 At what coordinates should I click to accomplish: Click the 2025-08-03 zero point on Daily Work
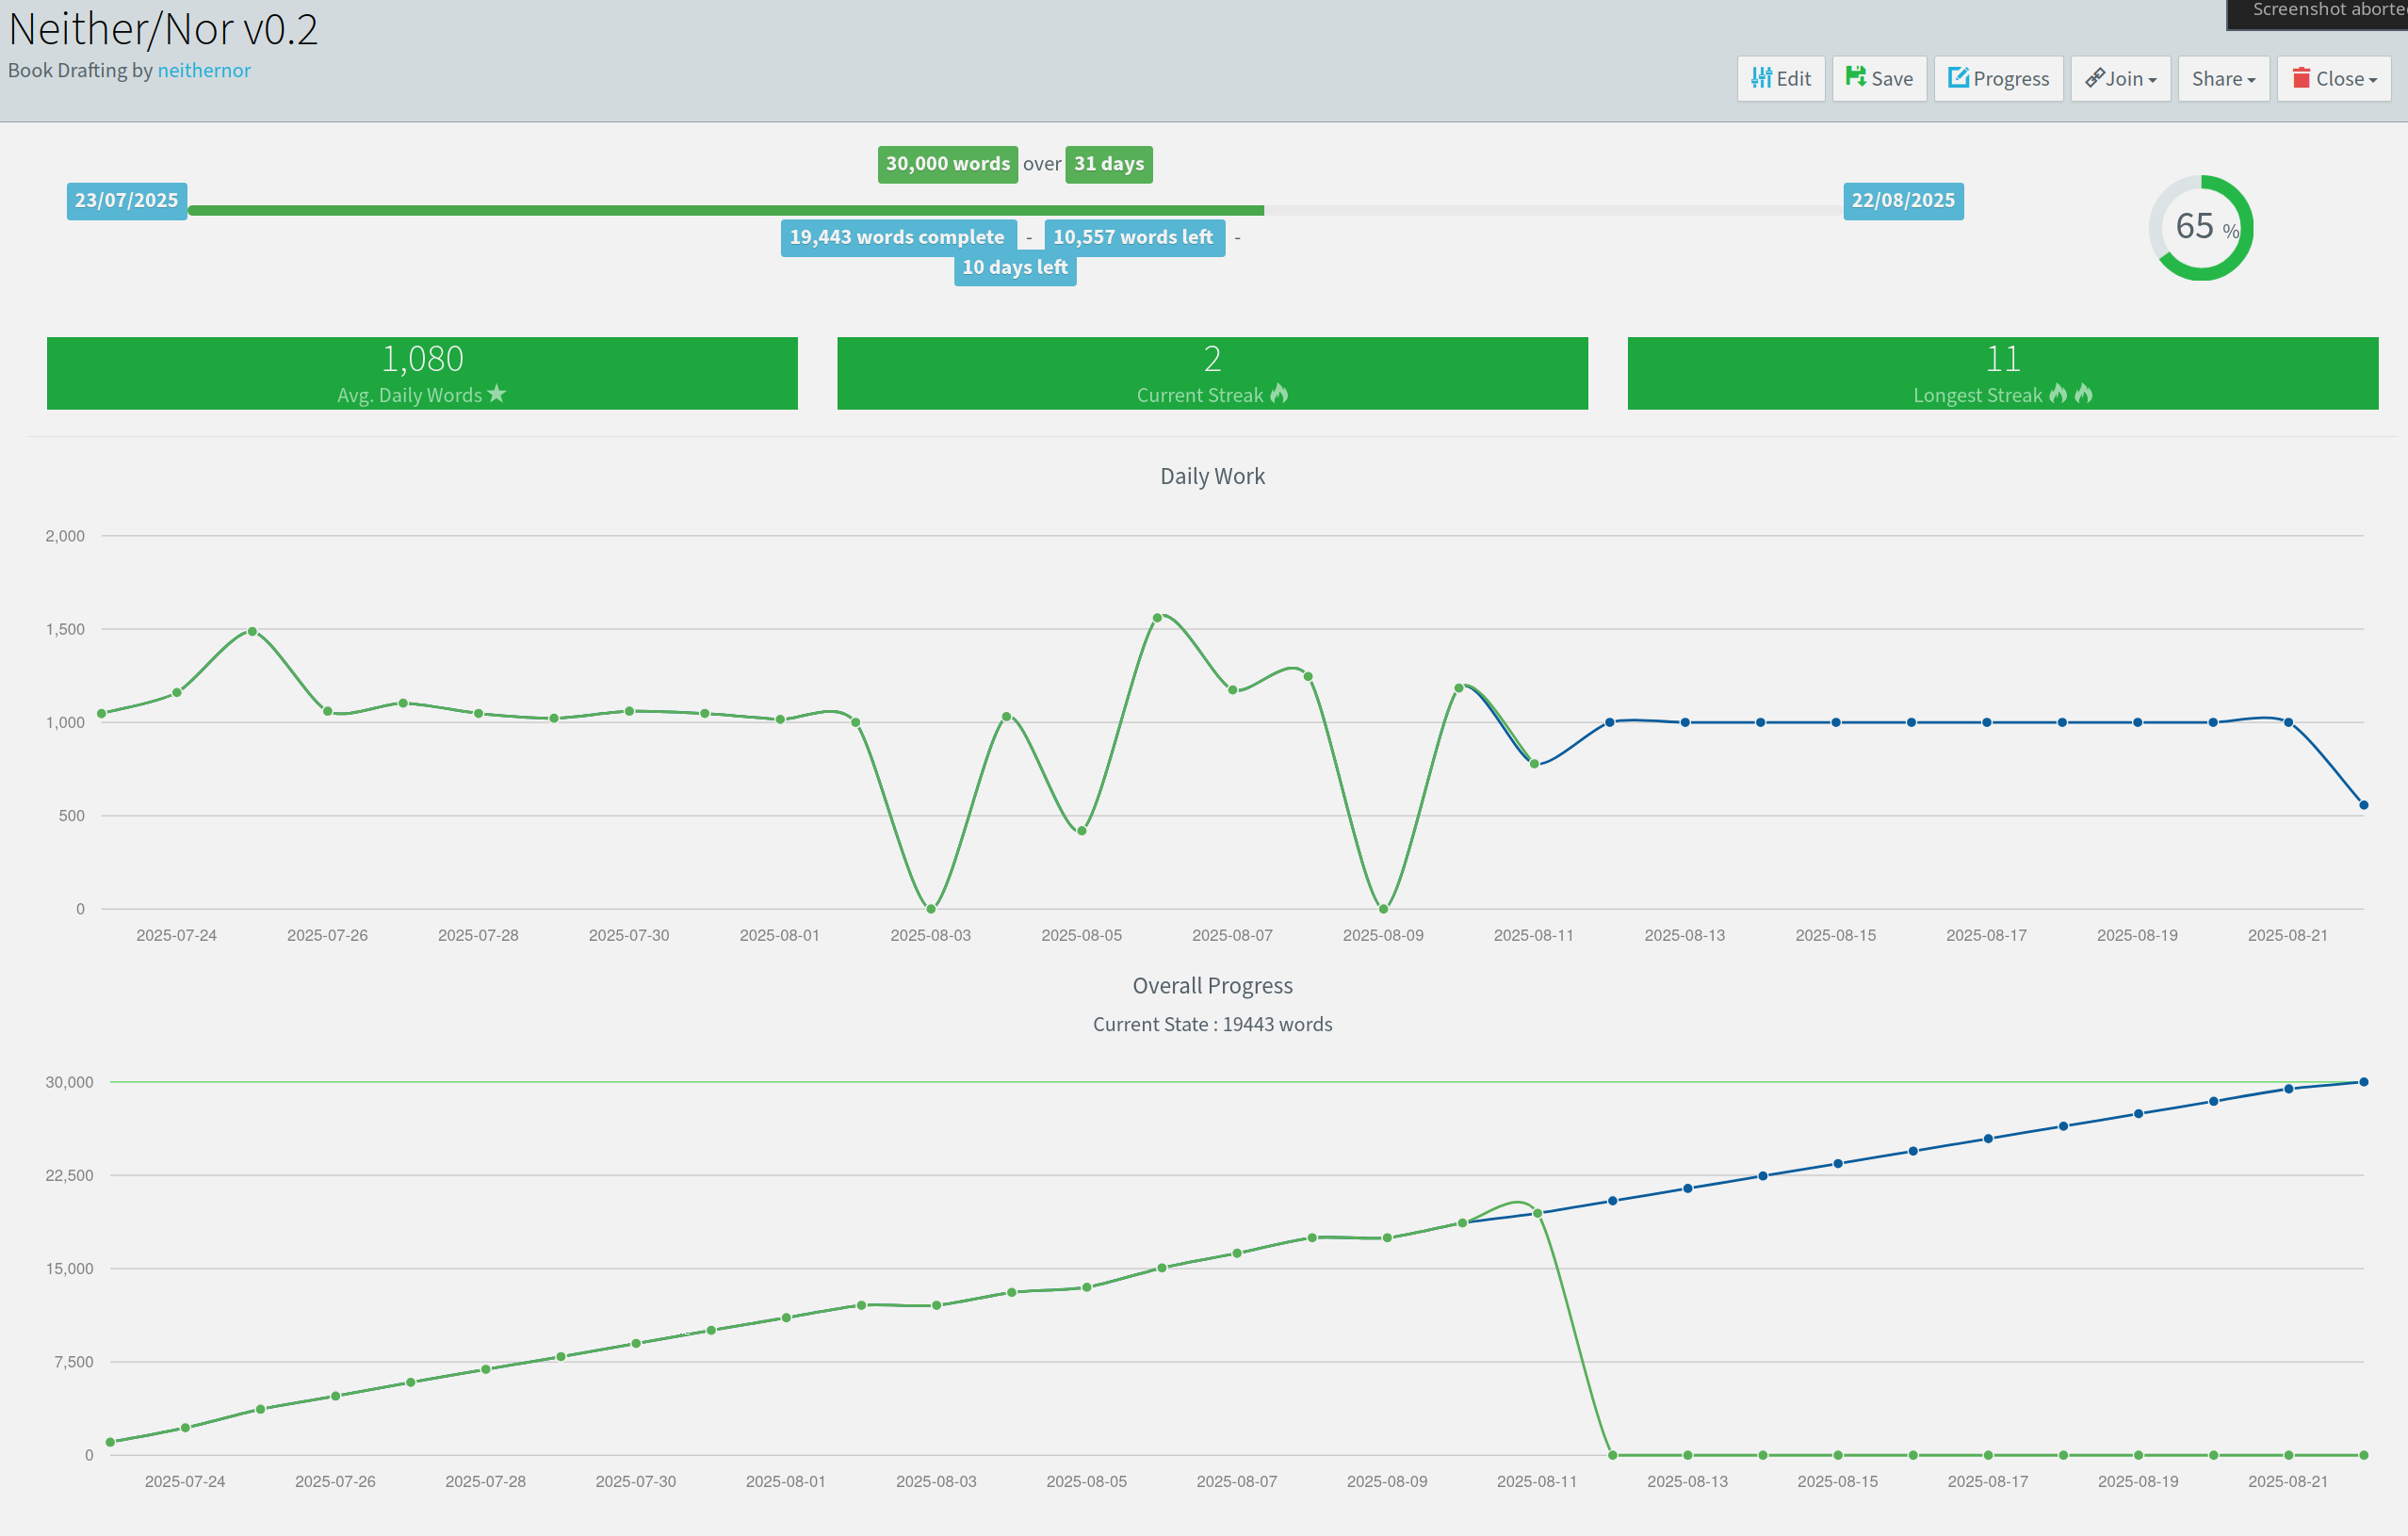click(931, 909)
